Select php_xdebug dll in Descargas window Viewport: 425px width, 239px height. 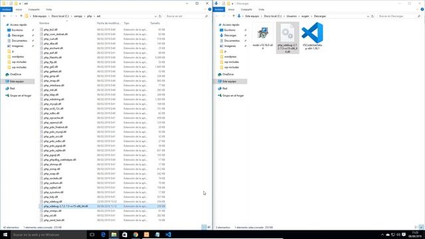point(288,38)
